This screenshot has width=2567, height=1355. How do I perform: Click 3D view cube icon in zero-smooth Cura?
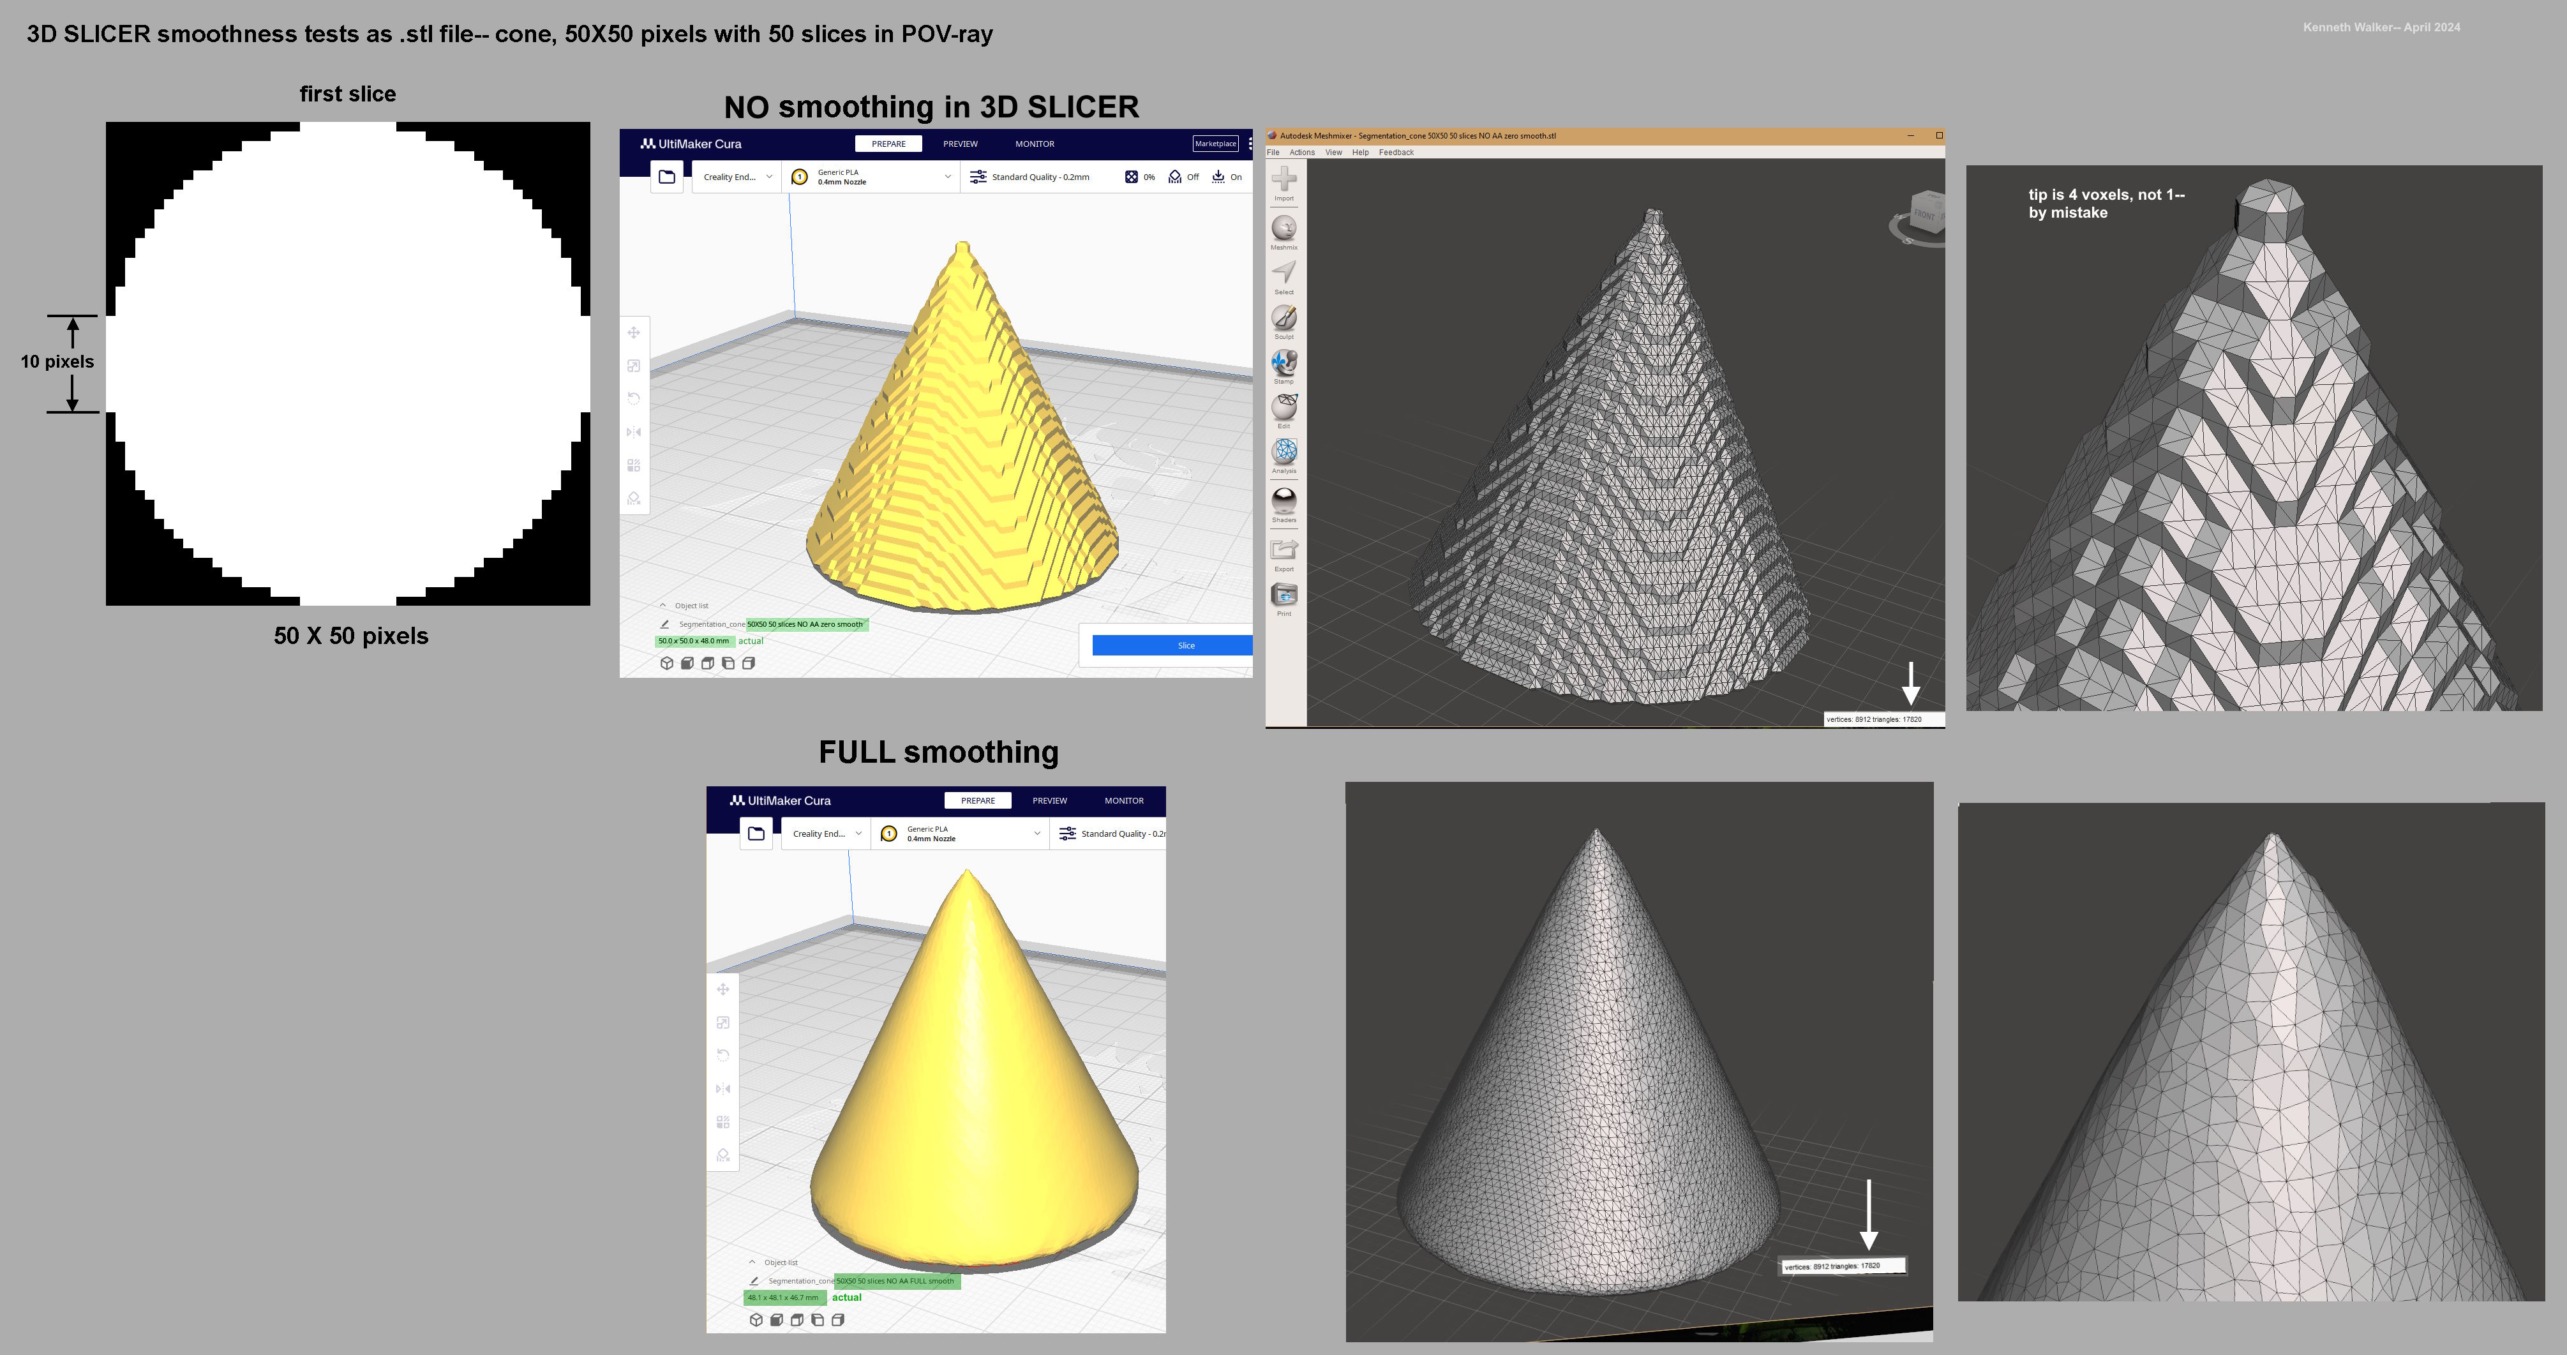(x=667, y=664)
